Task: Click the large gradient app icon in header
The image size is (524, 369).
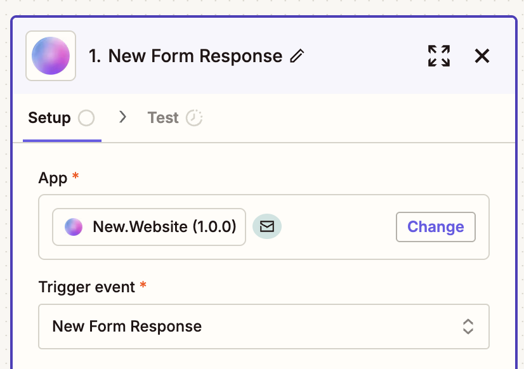Action: [x=51, y=56]
